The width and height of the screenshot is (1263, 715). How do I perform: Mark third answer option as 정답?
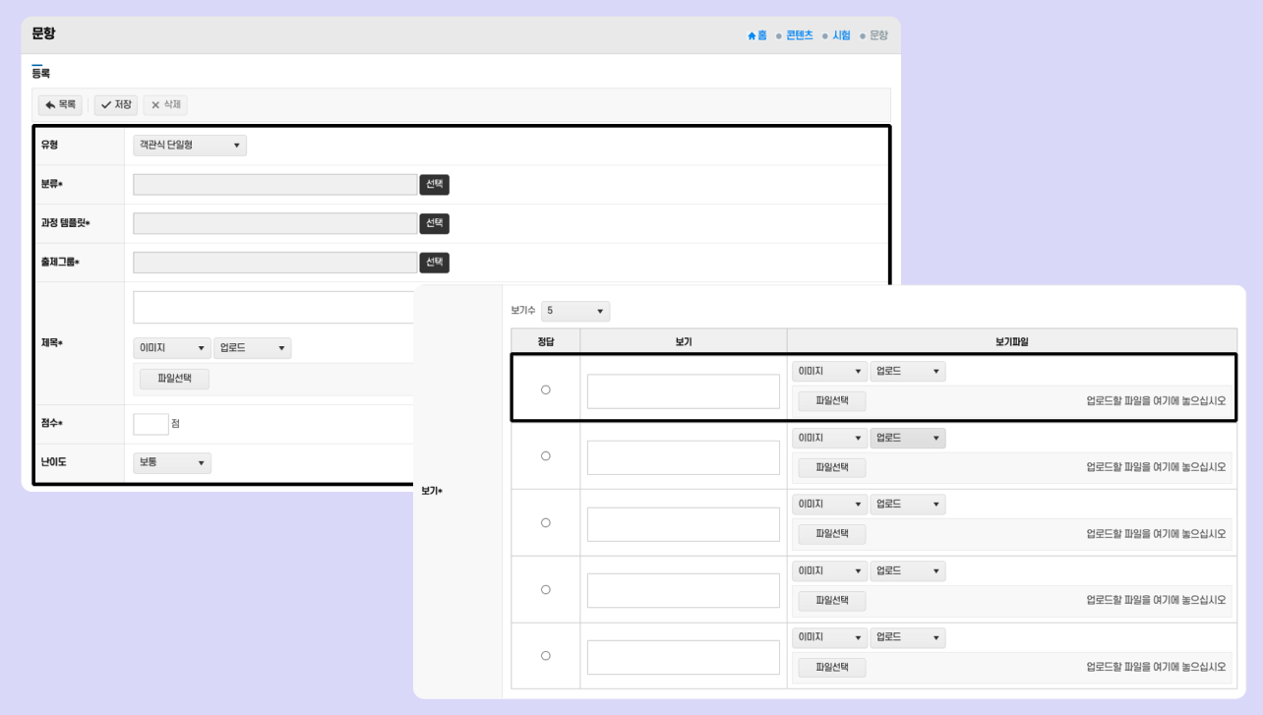point(546,523)
